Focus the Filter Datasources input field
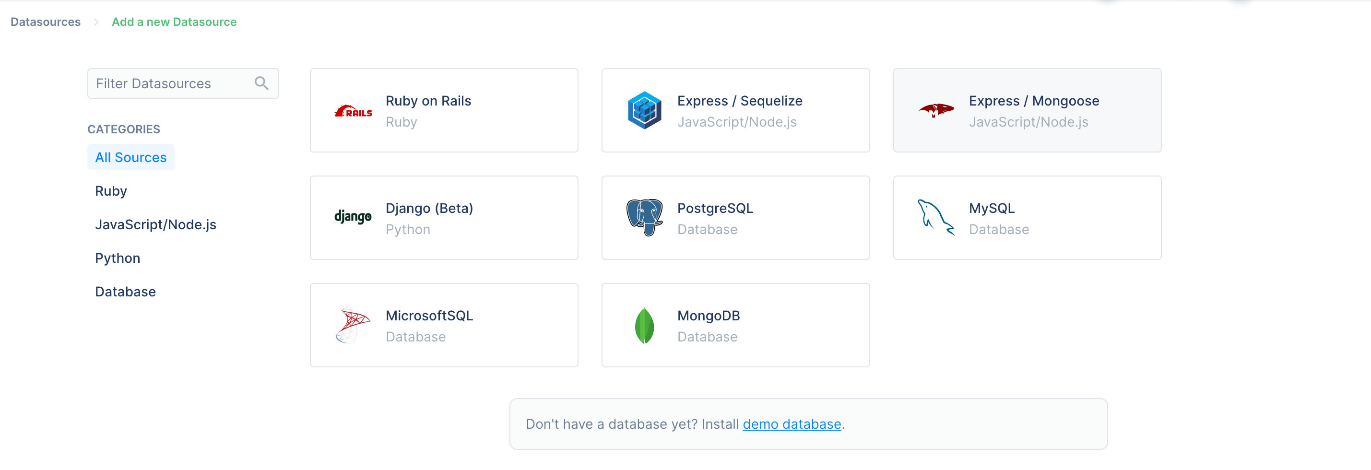The width and height of the screenshot is (1371, 470). pos(170,83)
